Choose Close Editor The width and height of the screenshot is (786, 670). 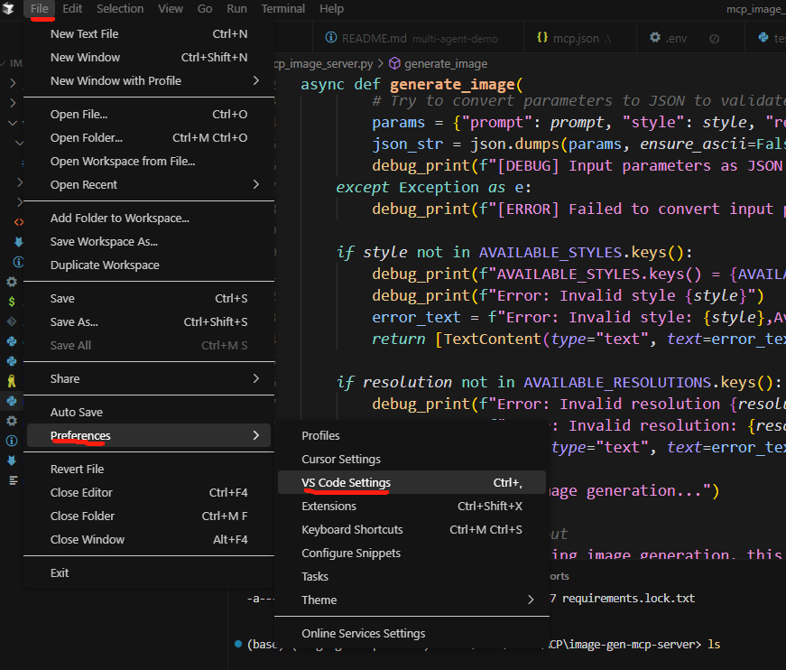pyautogui.click(x=149, y=492)
